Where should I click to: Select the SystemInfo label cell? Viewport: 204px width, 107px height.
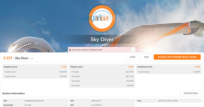click(x=13, y=105)
